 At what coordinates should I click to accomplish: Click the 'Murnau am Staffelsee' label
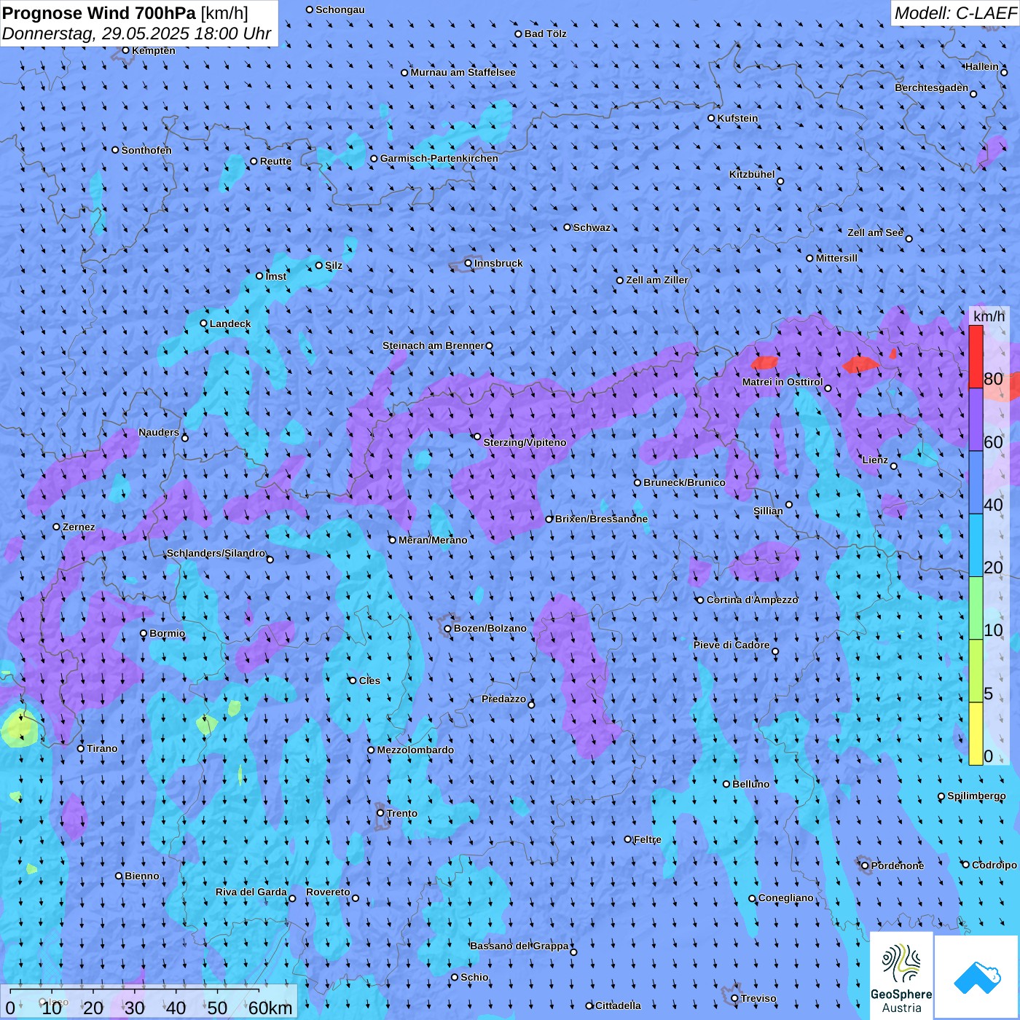coord(463,73)
